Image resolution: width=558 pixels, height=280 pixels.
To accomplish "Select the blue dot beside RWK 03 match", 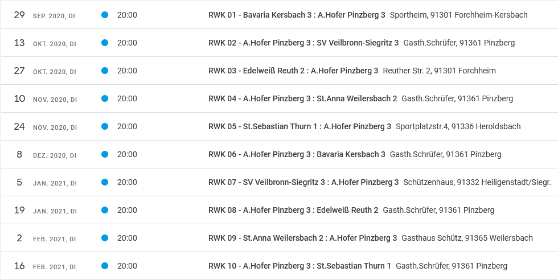I will pyautogui.click(x=105, y=71).
